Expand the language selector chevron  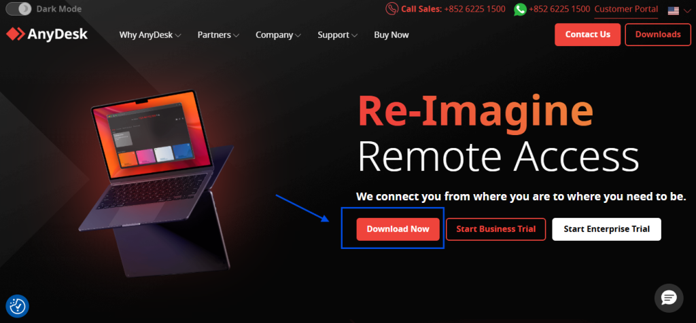click(x=687, y=11)
